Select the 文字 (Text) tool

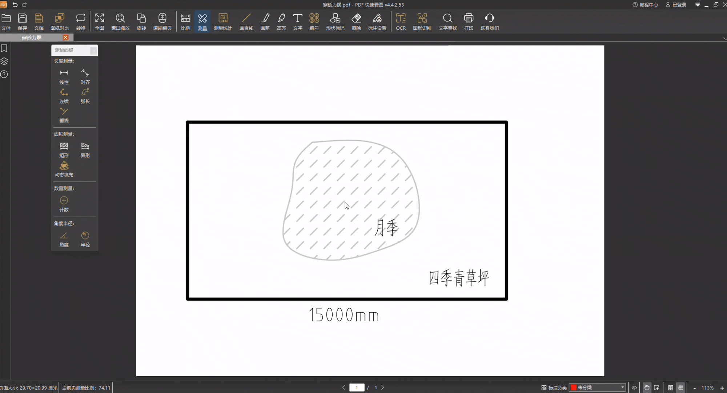point(298,22)
